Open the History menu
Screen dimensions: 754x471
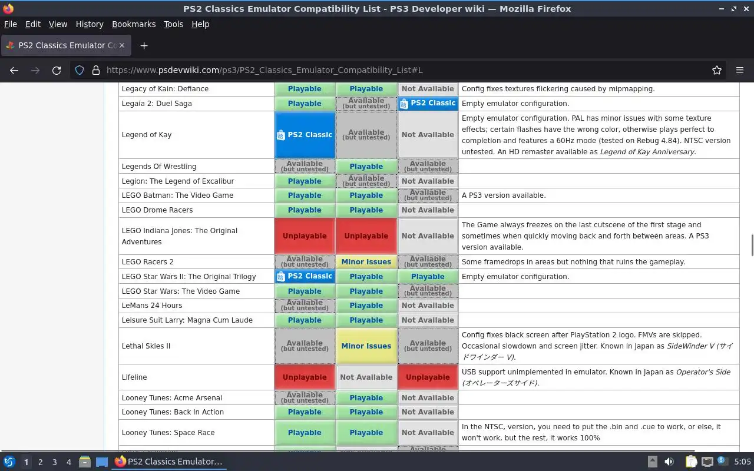tap(90, 24)
